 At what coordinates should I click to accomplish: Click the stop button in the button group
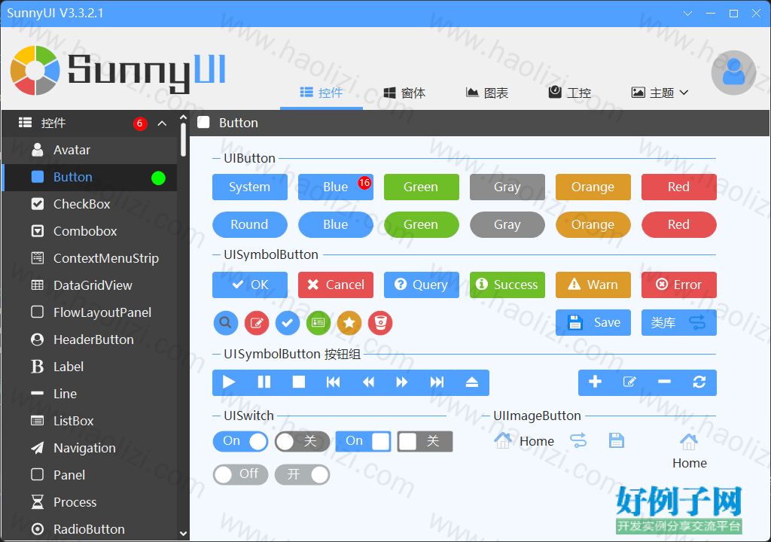click(x=298, y=382)
